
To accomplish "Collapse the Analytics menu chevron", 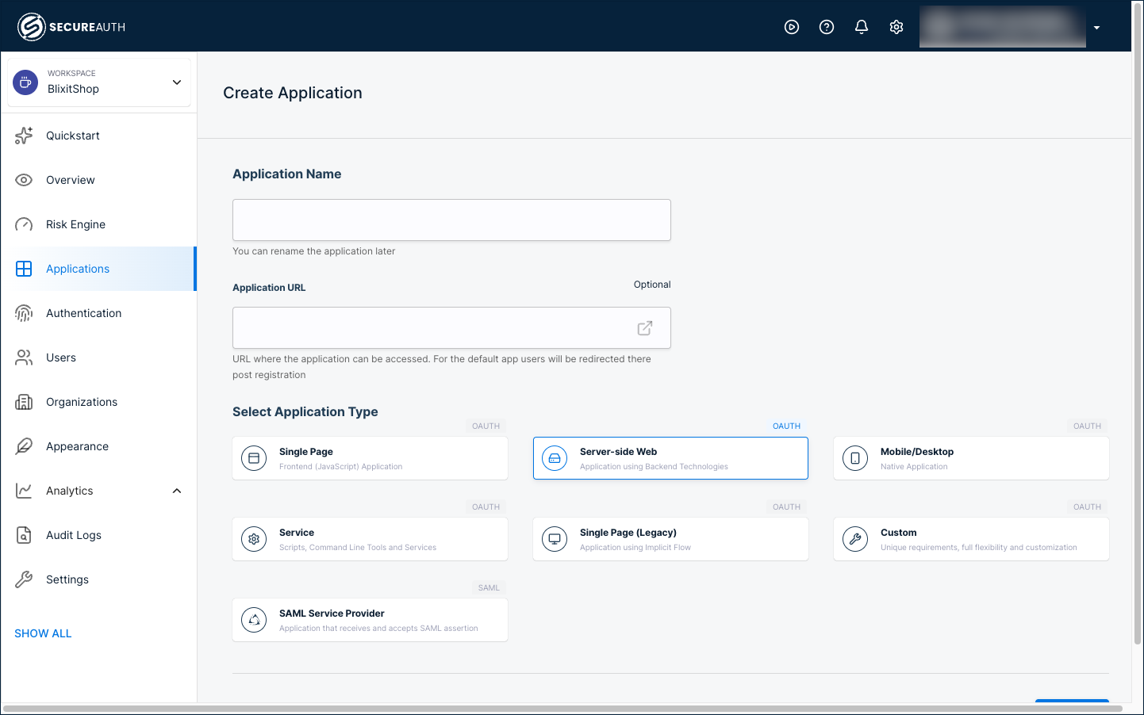I will coord(177,491).
